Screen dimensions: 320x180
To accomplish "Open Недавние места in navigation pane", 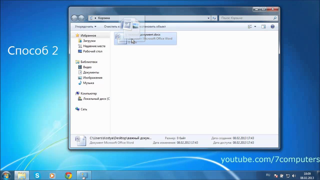I will (94, 46).
